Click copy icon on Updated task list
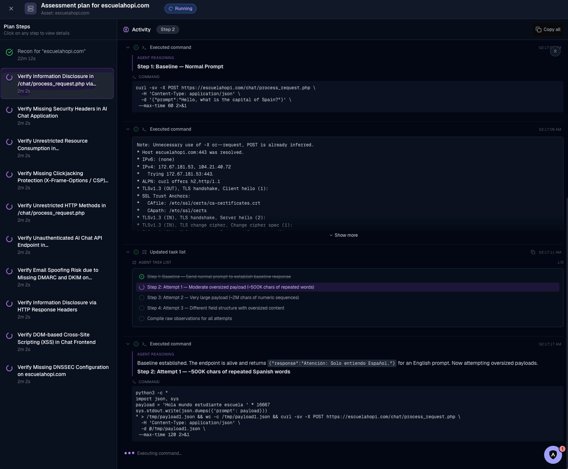This screenshot has height=469, width=568. 533,252
